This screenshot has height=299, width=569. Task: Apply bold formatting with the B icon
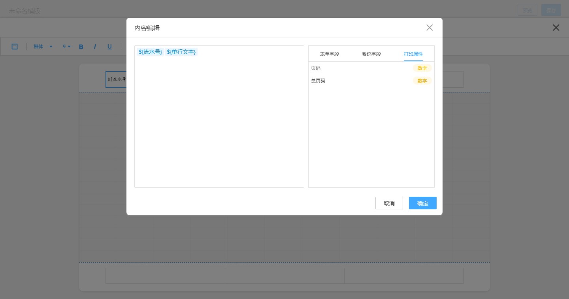[81, 47]
